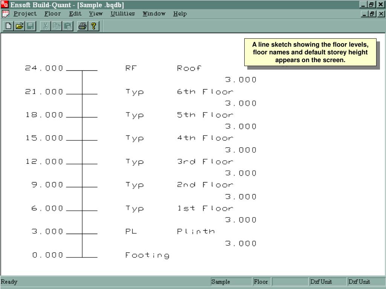Click the 6.000 level label
Image resolution: width=386 pixels, height=289 pixels.
click(47, 208)
